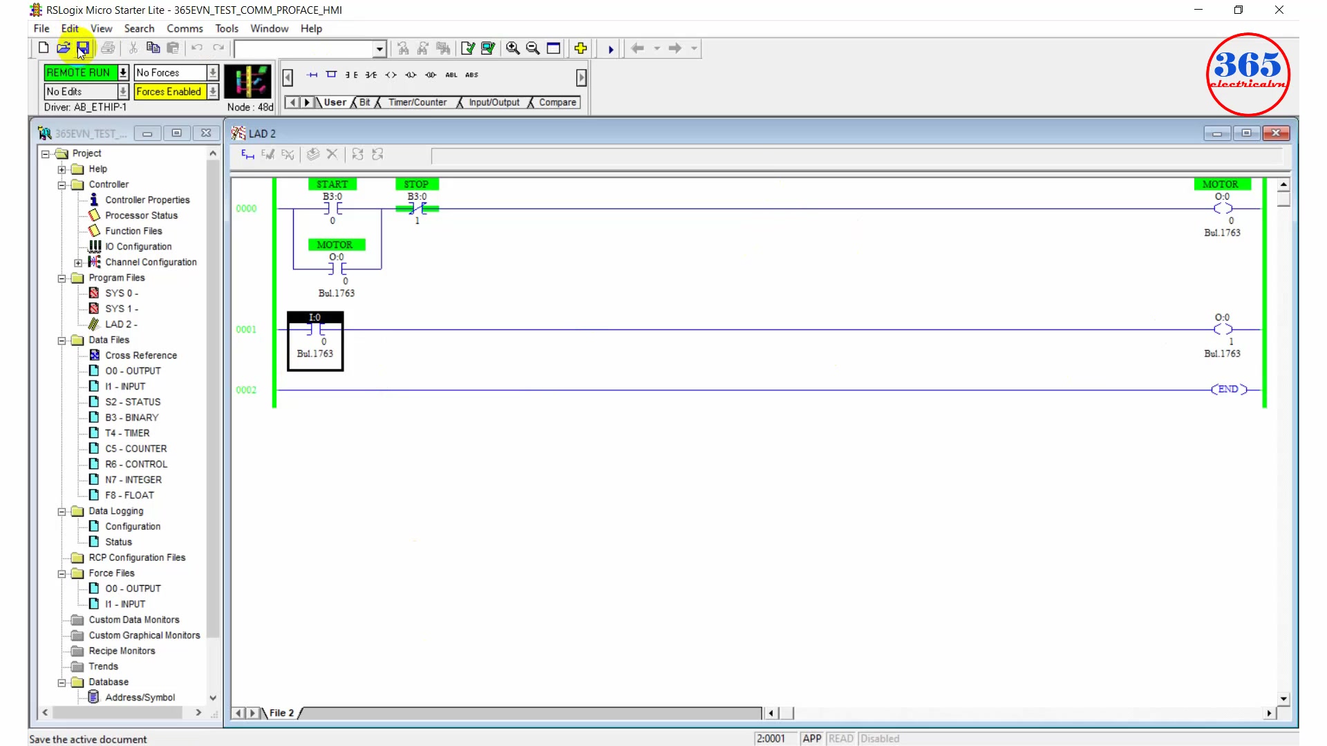The image size is (1327, 746).
Task: Click the Start Rung Edits icon in LAD 2
Action: coord(247,155)
